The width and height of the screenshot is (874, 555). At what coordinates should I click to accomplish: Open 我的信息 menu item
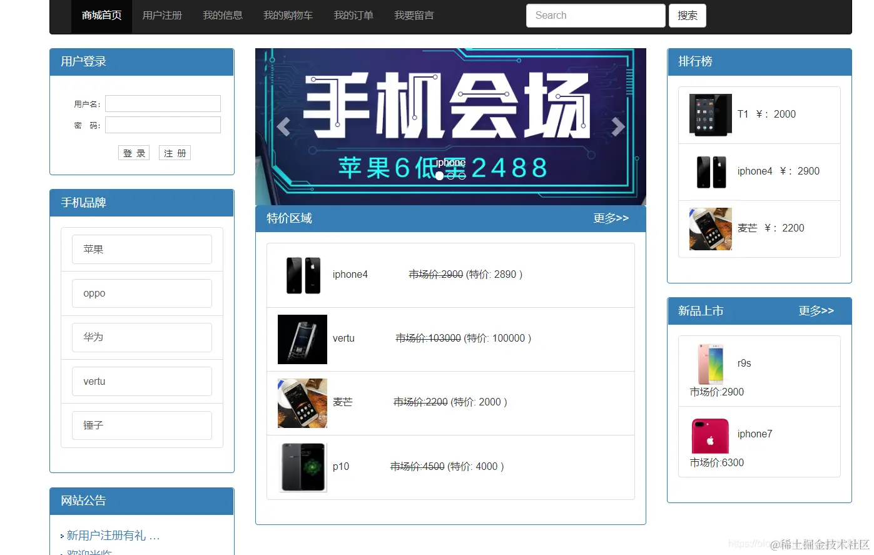(x=223, y=16)
